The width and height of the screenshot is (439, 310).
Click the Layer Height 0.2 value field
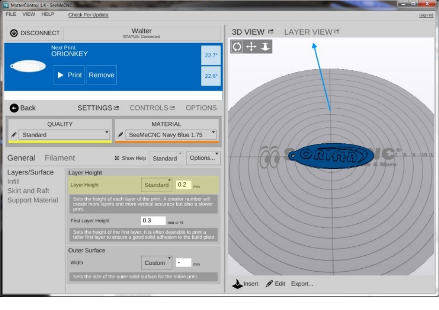[x=183, y=185]
